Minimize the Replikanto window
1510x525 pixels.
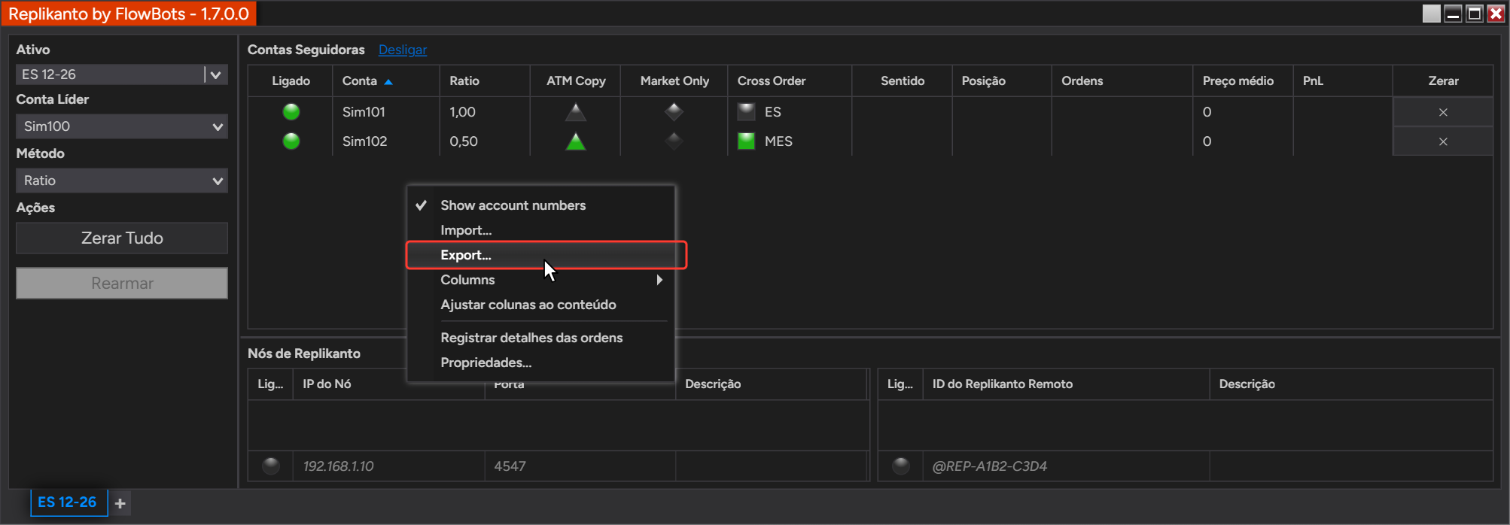[x=1454, y=14]
